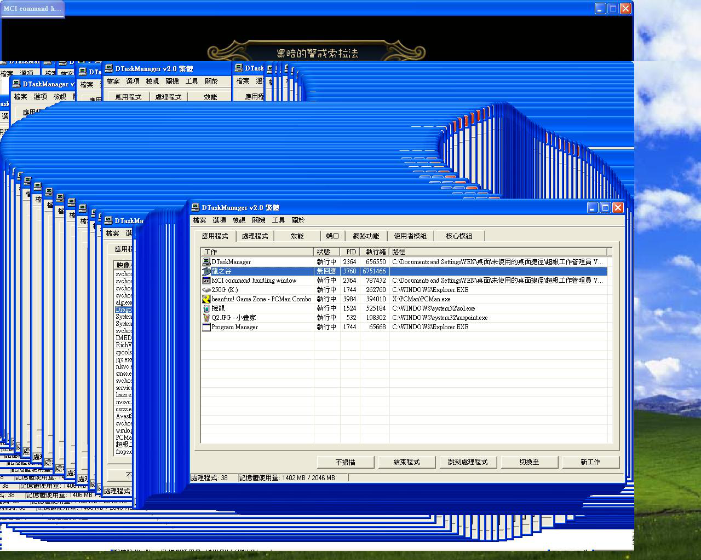Select the 龍之谷 dragon icon in the task list

point(206,271)
